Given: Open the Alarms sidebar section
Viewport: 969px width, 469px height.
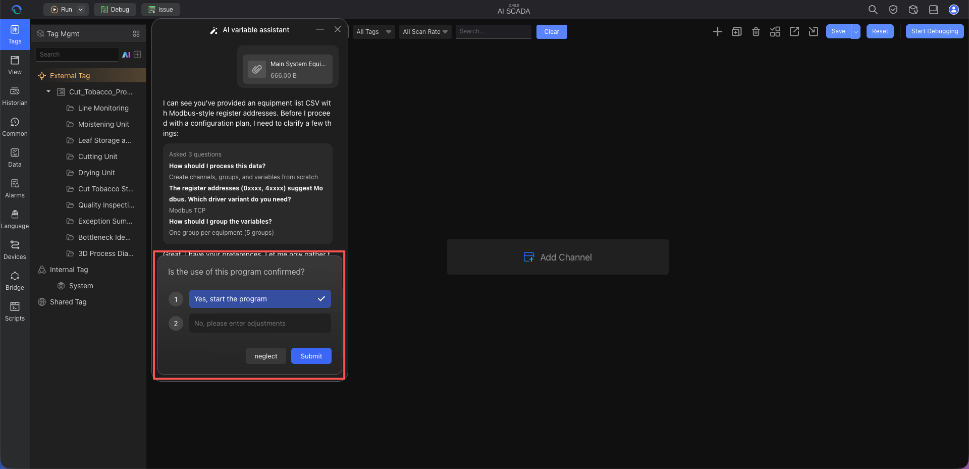Looking at the screenshot, I should 15,189.
